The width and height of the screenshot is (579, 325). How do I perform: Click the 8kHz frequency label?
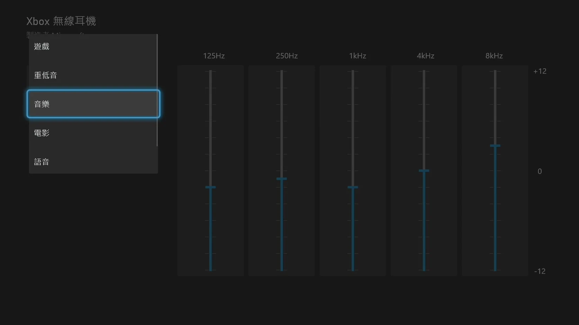click(x=494, y=56)
